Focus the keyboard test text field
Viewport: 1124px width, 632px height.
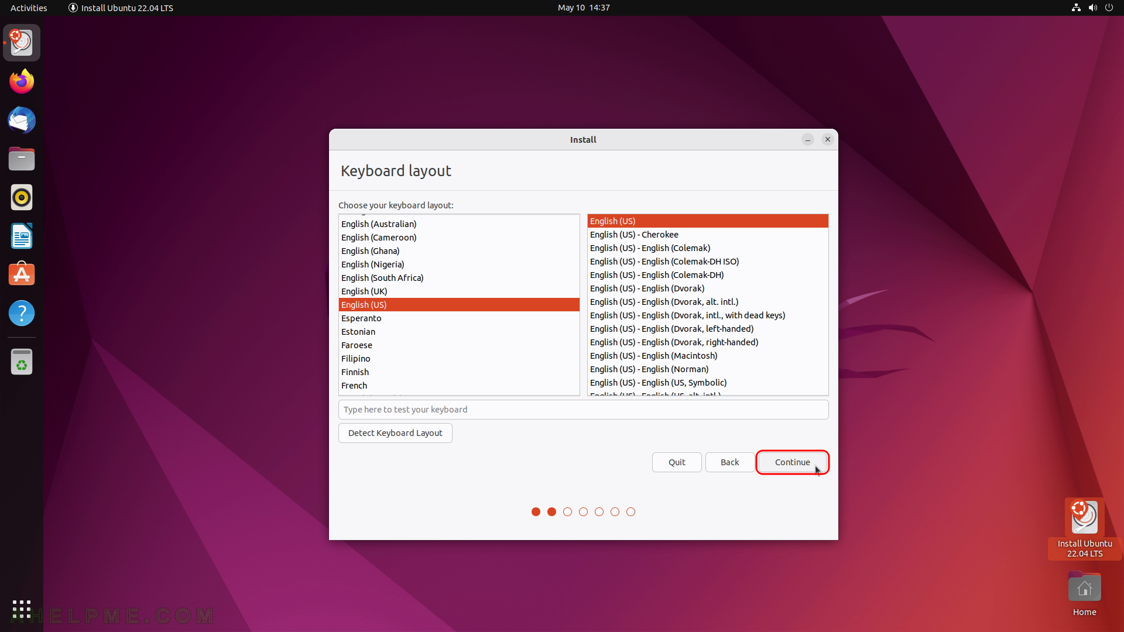[583, 410]
